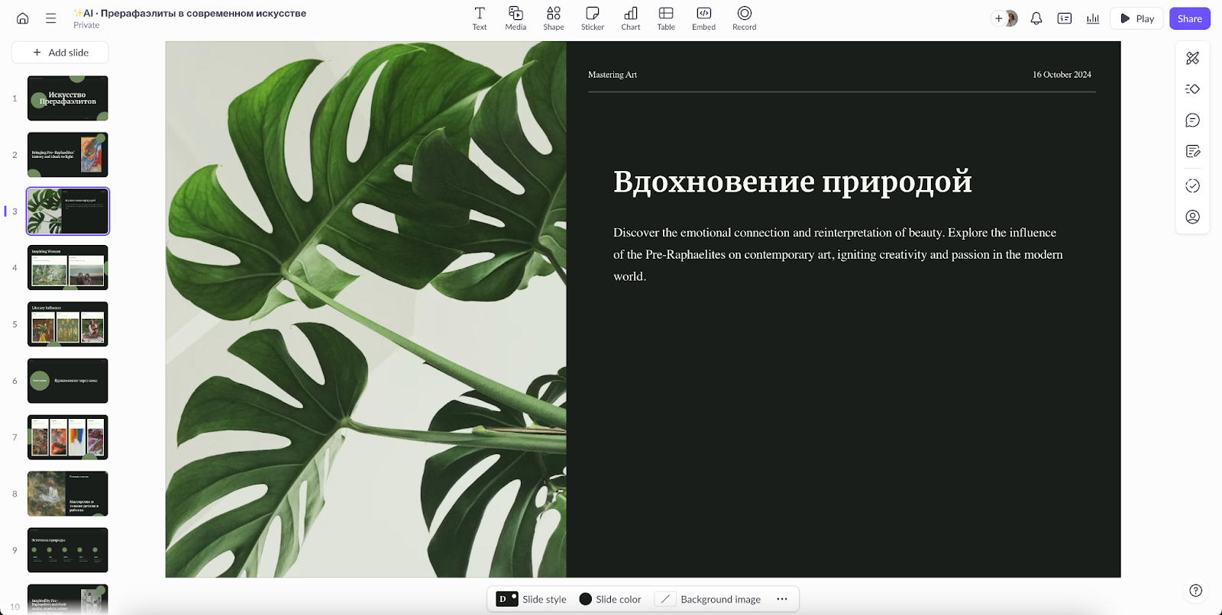Insert a Table
This screenshot has width=1222, height=615.
pos(666,18)
